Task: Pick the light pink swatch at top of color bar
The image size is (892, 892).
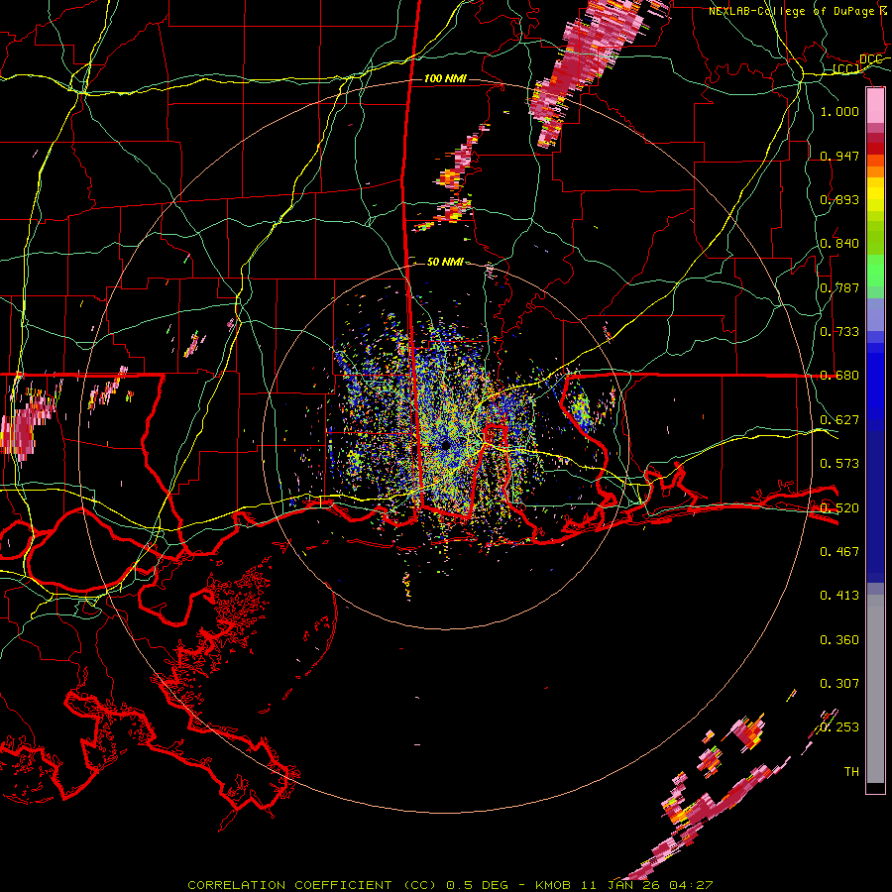Action: pos(875,106)
